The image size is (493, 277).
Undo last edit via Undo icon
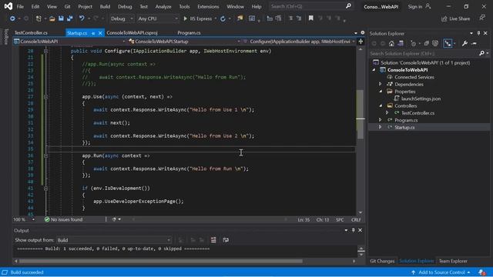pos(82,18)
